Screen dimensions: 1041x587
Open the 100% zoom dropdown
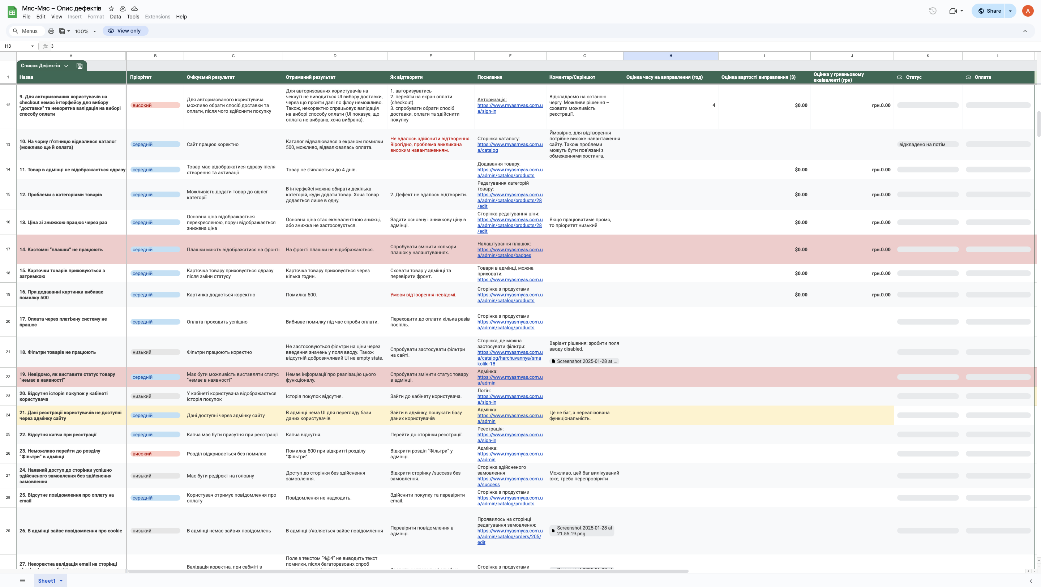tap(86, 31)
